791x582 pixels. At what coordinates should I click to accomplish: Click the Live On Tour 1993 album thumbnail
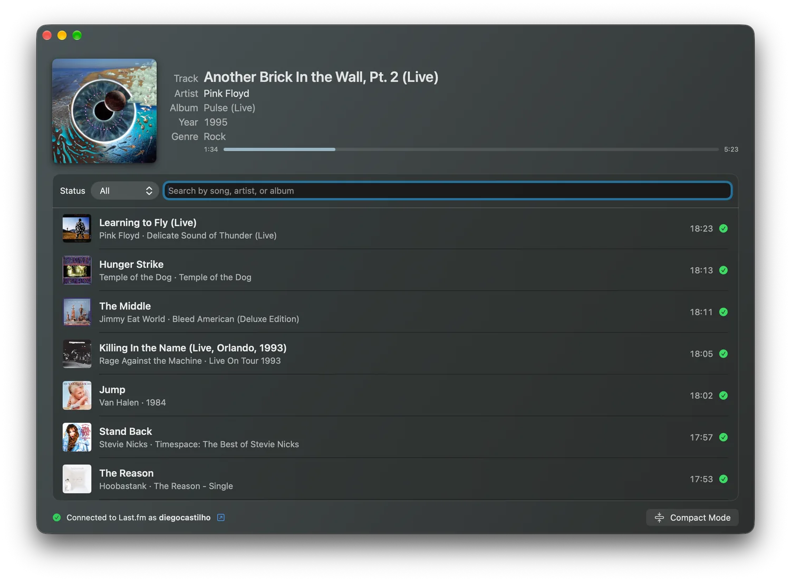(x=77, y=354)
